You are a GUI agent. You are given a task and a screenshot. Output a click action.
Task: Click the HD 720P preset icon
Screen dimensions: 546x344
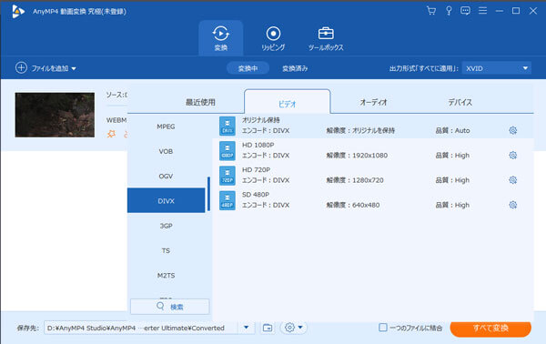[227, 175]
